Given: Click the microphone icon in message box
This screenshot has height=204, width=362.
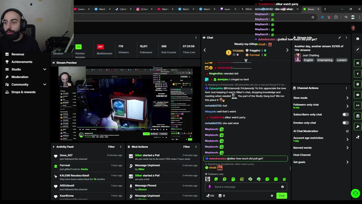Looking at the screenshot, I should tap(210, 187).
